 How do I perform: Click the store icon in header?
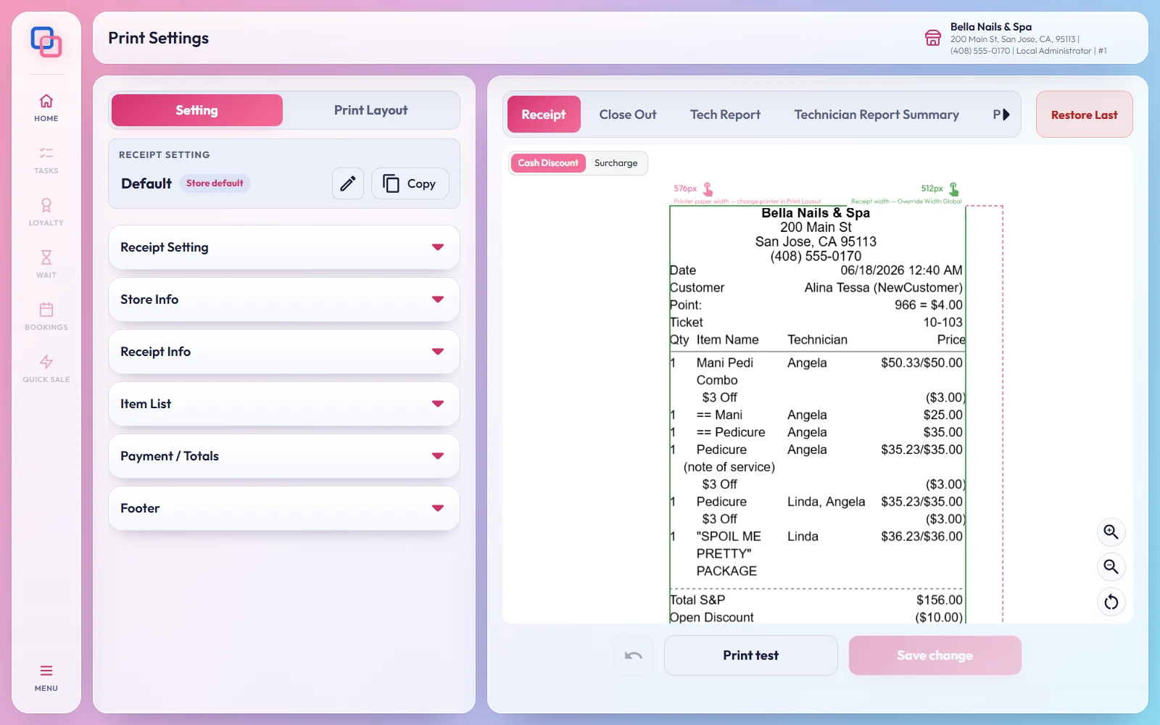pyautogui.click(x=933, y=38)
